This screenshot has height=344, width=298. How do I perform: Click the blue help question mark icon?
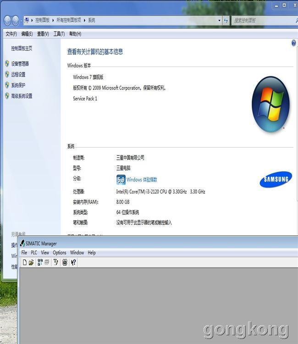[293, 43]
